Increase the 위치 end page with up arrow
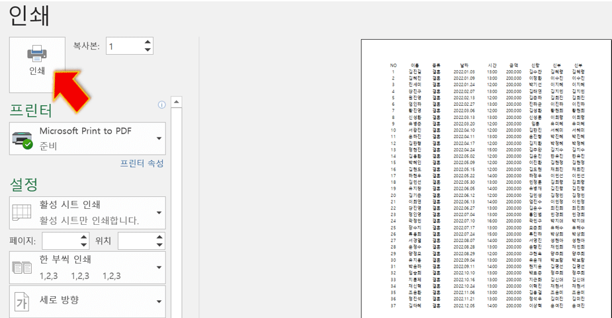This screenshot has height=318, width=612. click(x=159, y=237)
